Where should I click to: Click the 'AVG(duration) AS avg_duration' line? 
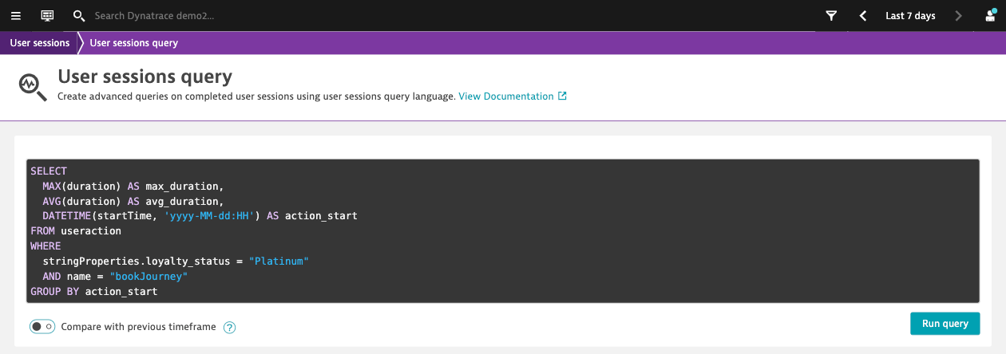[x=133, y=201]
